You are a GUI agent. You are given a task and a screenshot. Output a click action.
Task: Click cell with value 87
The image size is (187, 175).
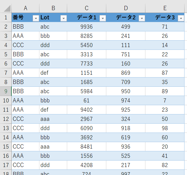point(165,73)
